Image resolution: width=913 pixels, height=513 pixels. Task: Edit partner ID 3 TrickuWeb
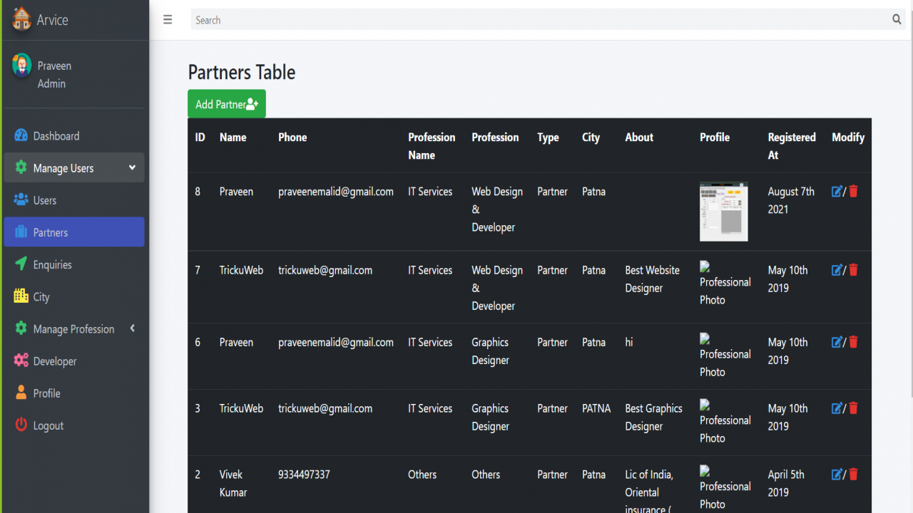[837, 408]
